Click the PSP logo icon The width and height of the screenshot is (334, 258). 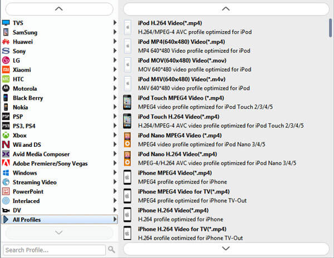(6, 116)
